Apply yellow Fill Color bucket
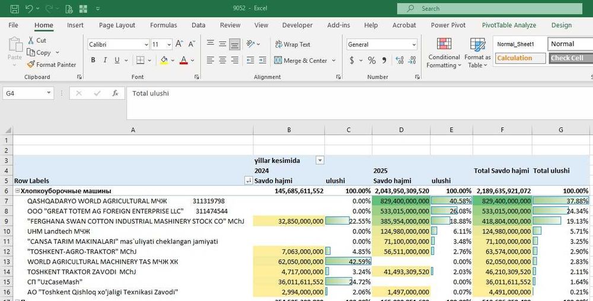Screen dimensions: 593x301 (x=164, y=60)
